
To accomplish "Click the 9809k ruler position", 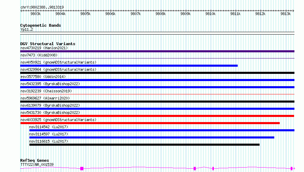I will coord(185,14).
